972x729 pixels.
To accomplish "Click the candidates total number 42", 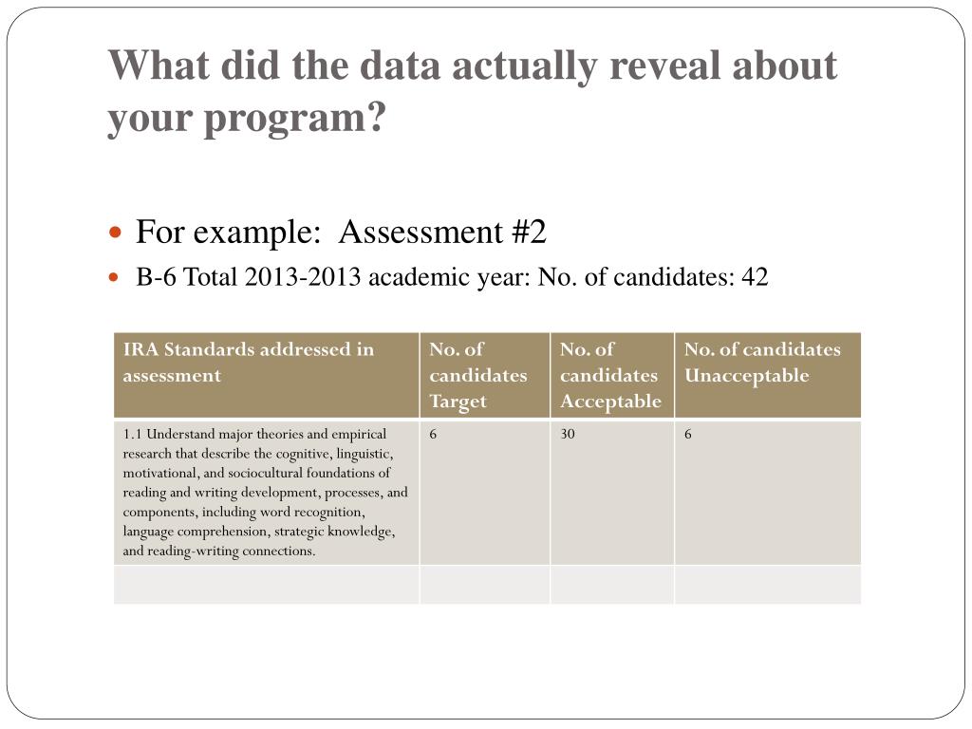I will [x=756, y=277].
